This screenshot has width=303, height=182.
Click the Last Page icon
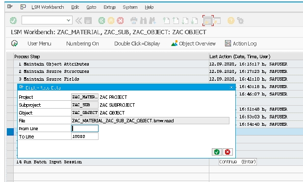tap(194, 21)
